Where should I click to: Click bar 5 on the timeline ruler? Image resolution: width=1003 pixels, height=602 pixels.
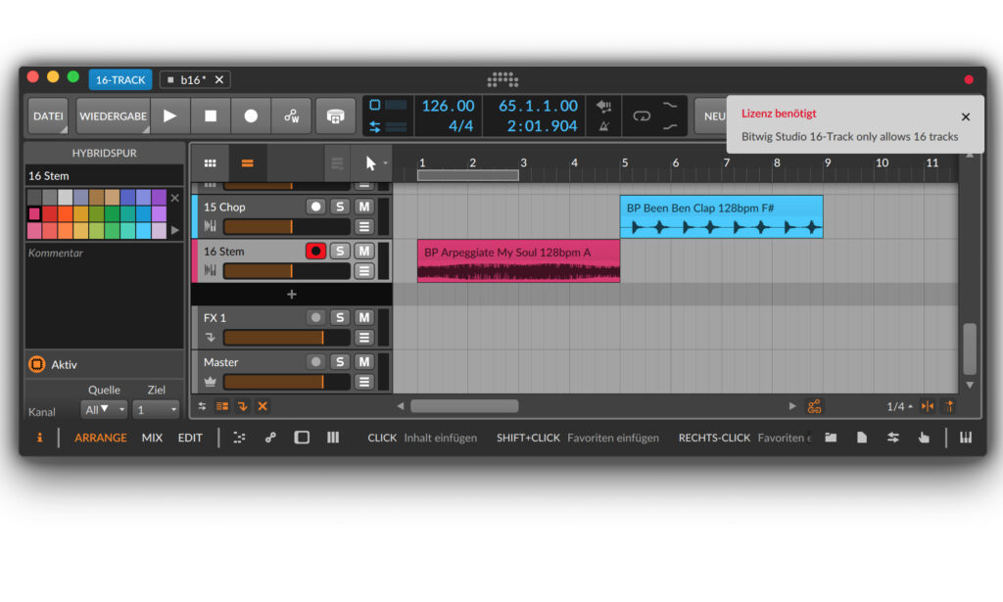pos(625,162)
